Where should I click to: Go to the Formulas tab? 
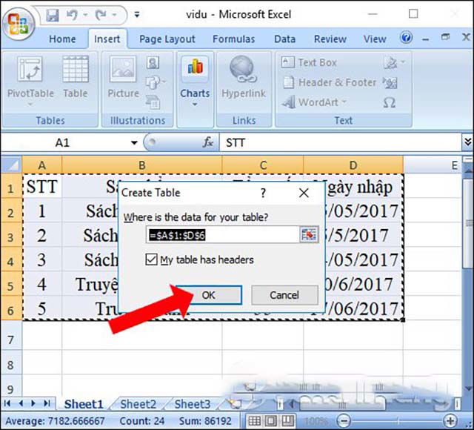234,39
